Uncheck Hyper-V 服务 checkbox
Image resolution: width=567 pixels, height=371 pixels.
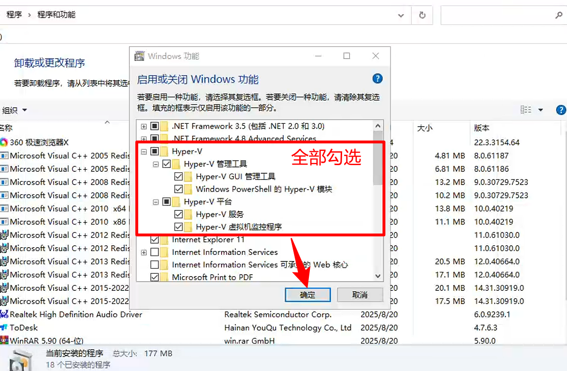pos(178,214)
